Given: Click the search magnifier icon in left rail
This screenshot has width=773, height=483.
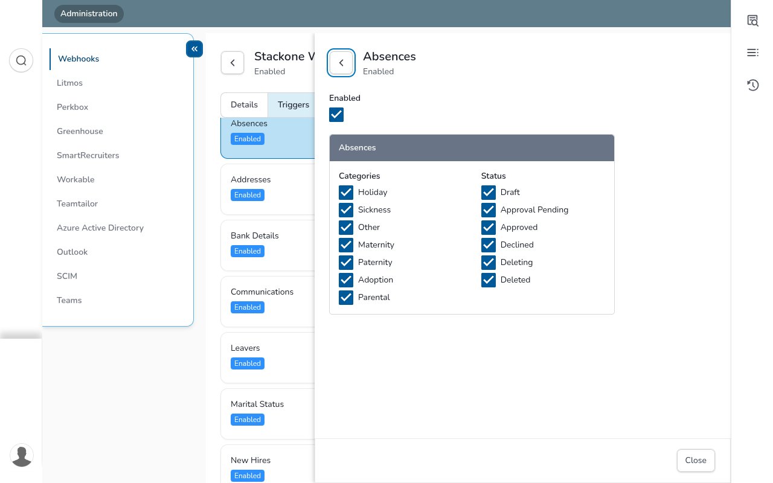Looking at the screenshot, I should tap(21, 60).
